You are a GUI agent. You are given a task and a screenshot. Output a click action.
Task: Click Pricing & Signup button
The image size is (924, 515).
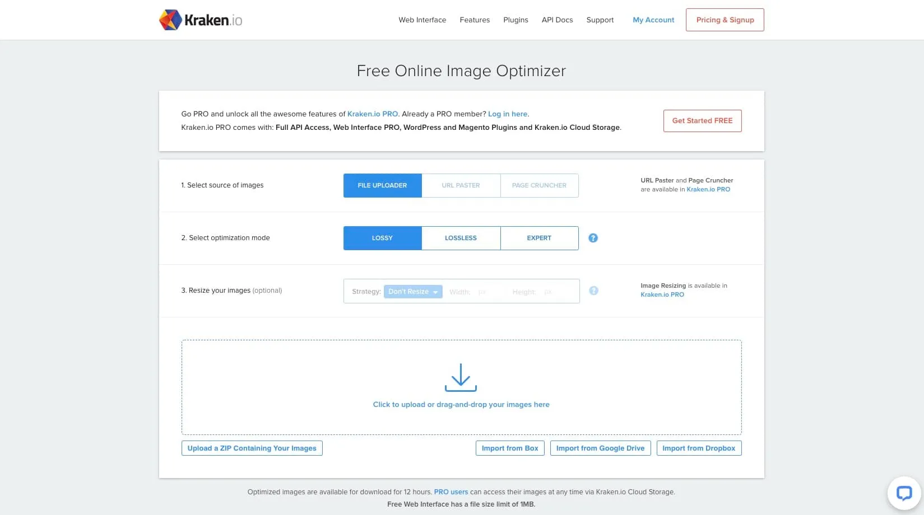click(725, 20)
